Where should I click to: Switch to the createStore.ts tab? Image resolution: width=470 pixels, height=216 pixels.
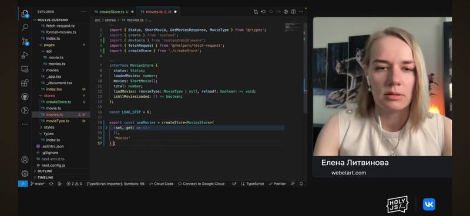pos(112,12)
